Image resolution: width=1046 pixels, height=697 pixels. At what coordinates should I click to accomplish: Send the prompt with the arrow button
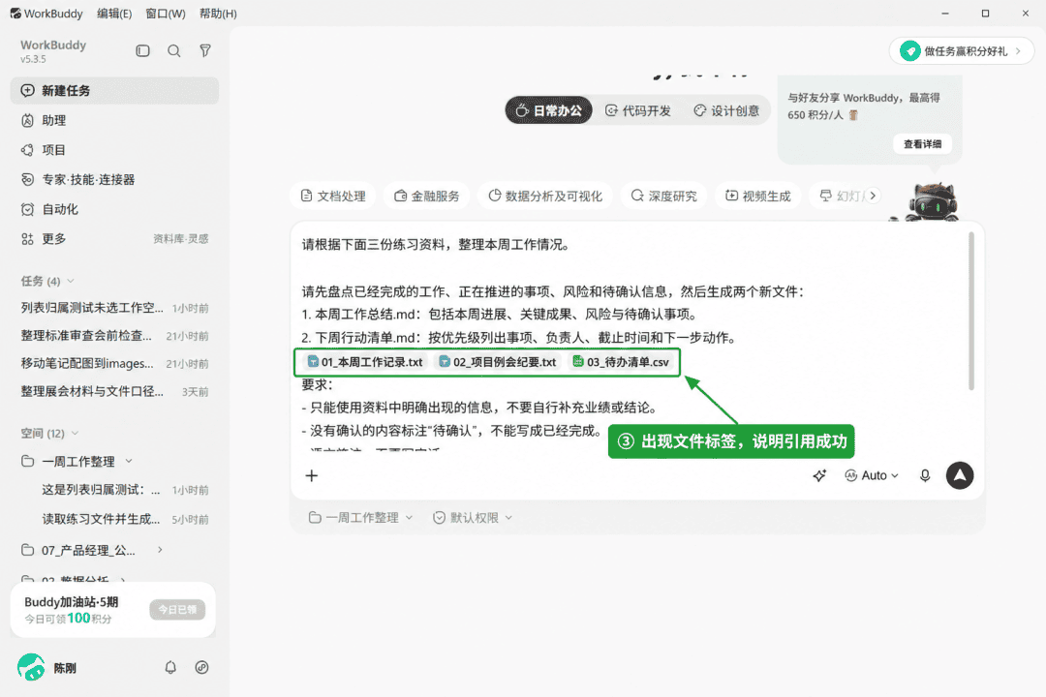959,475
